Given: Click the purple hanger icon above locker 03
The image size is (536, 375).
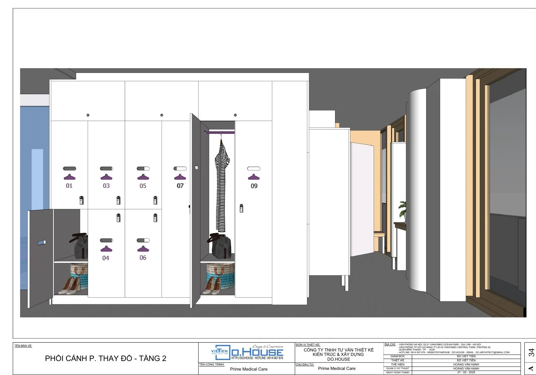Looking at the screenshot, I should click(x=106, y=177).
